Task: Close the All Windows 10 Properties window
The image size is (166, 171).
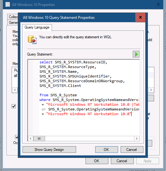Action: point(158,4)
